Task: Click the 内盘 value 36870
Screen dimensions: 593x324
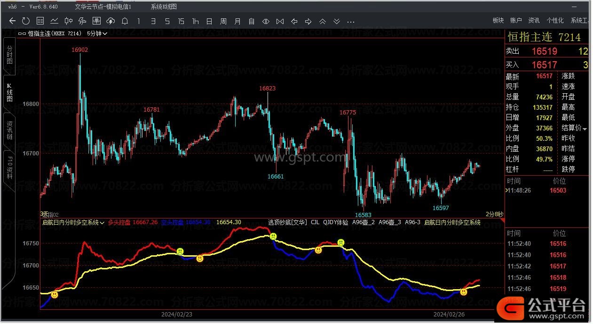Action: pyautogui.click(x=544, y=149)
